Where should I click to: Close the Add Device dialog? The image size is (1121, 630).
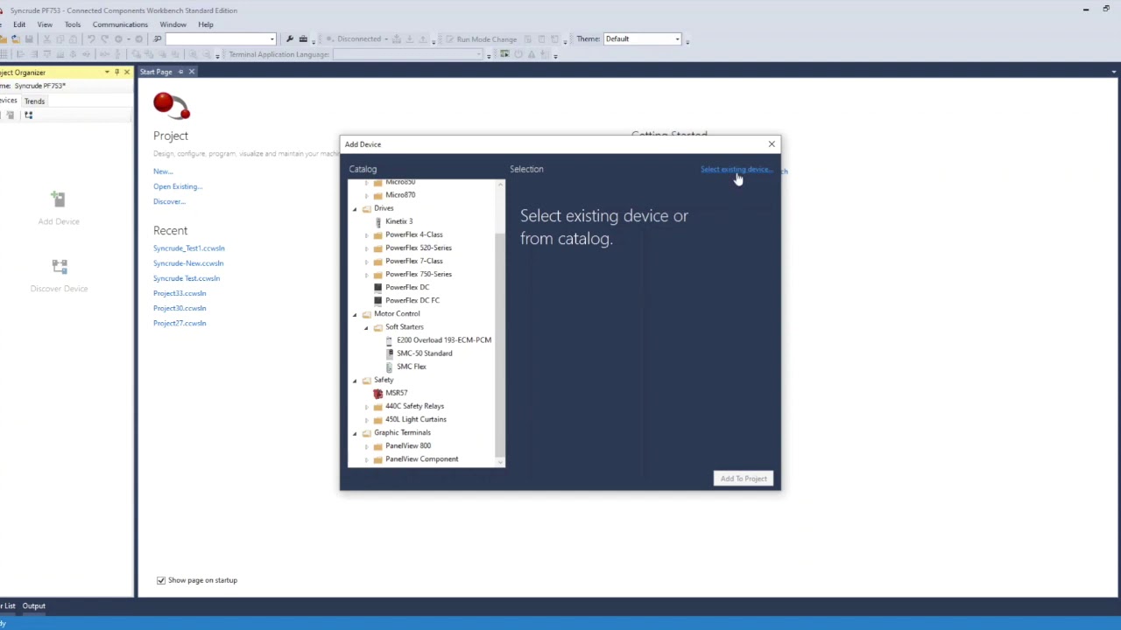(x=772, y=143)
